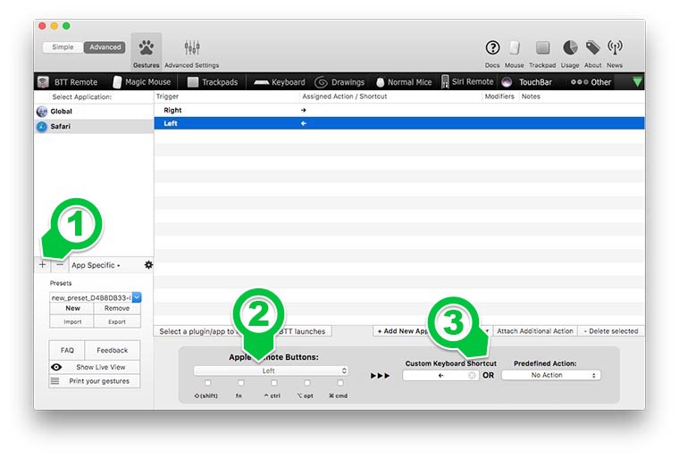
Task: Switch to Other tab
Action: [x=591, y=82]
